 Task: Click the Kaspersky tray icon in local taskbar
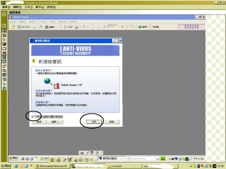pyautogui.click(x=202, y=166)
